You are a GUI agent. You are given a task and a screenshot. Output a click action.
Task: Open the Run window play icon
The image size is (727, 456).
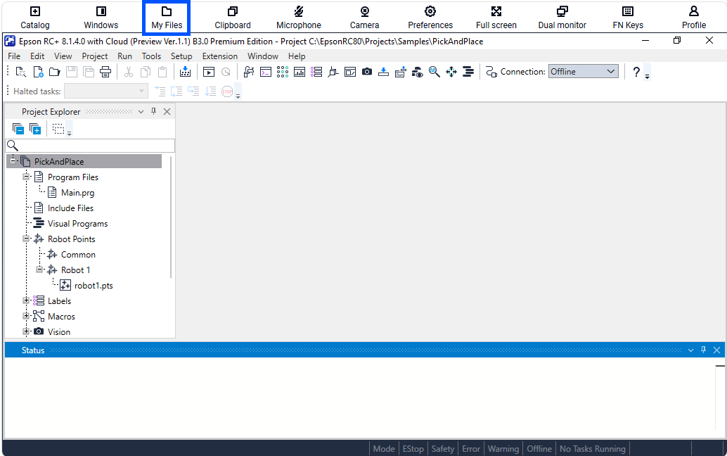[209, 72]
